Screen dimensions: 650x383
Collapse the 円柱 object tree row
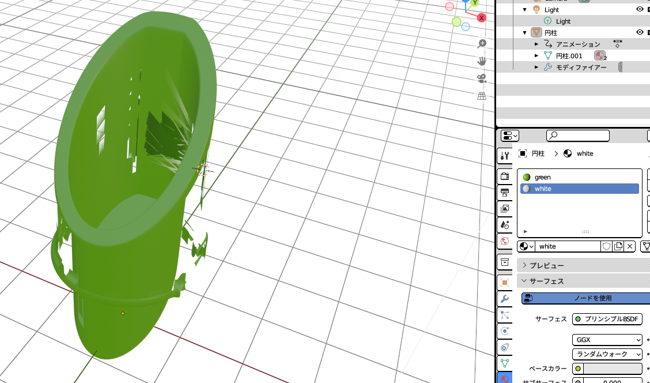[x=525, y=33]
